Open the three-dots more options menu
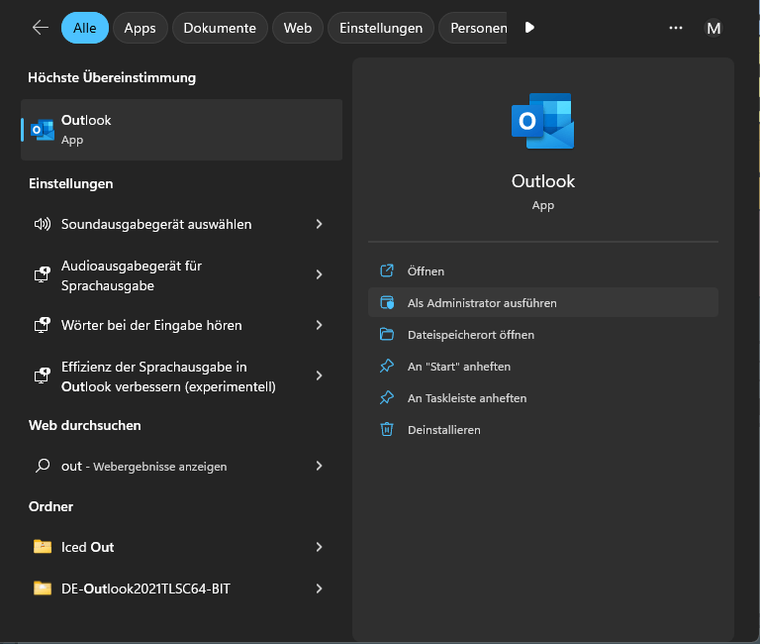Viewport: 760px width, 644px height. [x=676, y=28]
